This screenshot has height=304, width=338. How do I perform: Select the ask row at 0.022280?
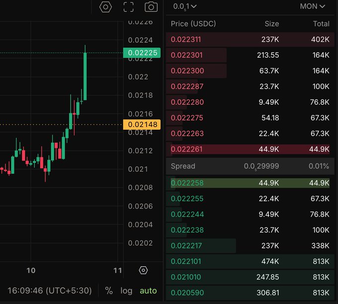click(x=250, y=102)
